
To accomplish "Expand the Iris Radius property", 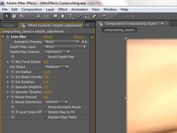I will pos(8,72).
